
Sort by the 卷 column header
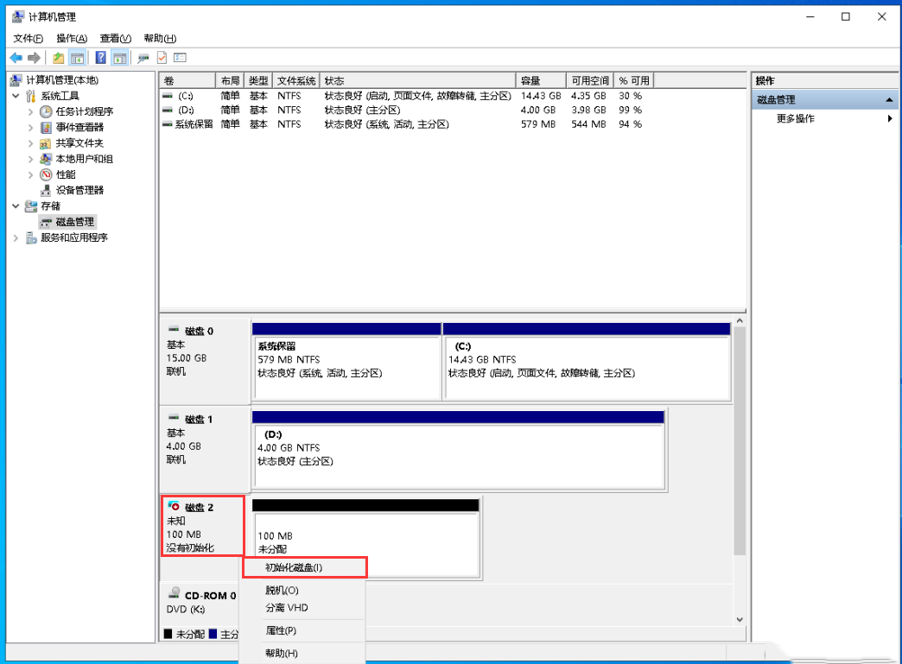click(187, 80)
